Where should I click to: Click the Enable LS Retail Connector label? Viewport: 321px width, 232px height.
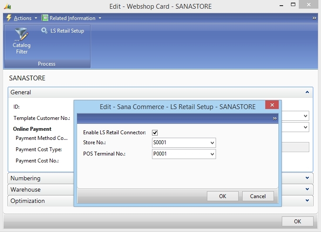point(115,133)
